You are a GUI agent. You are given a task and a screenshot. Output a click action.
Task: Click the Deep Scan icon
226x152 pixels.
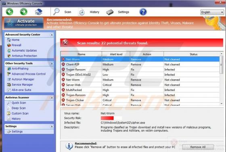[x=9, y=108]
